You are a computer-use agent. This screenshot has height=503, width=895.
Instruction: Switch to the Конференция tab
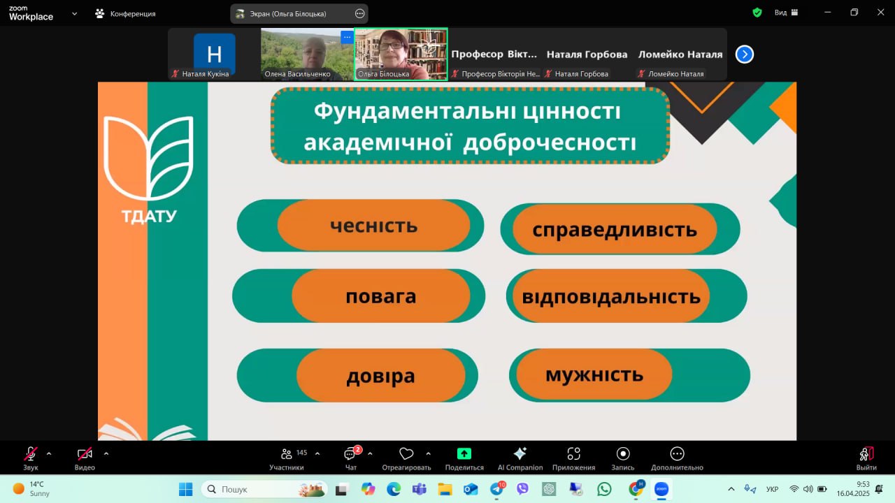point(126,13)
